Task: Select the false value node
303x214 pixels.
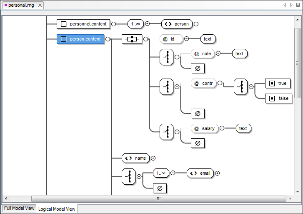Action: 278,99
